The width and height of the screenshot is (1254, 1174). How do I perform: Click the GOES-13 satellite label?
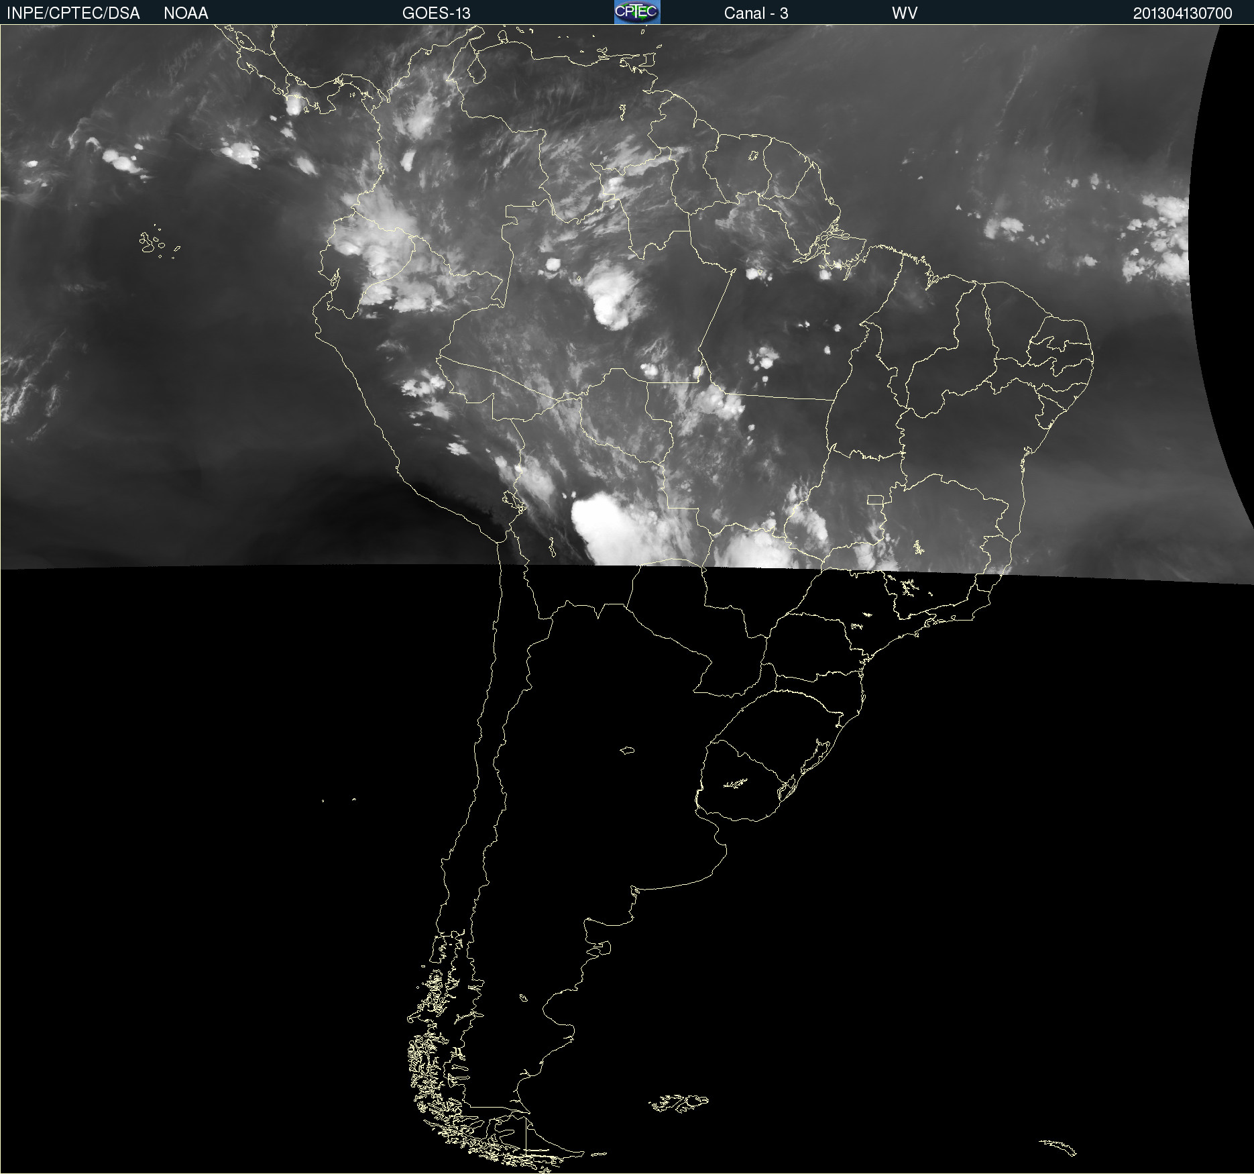pyautogui.click(x=437, y=13)
